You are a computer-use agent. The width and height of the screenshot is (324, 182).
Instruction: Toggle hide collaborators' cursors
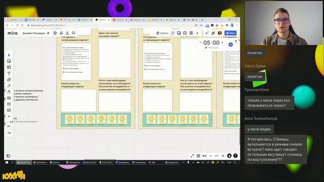click(207, 33)
